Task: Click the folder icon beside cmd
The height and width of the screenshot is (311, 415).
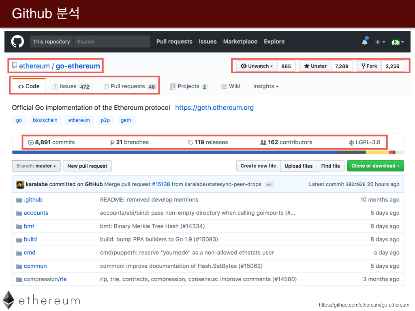Action: pyautogui.click(x=19, y=253)
